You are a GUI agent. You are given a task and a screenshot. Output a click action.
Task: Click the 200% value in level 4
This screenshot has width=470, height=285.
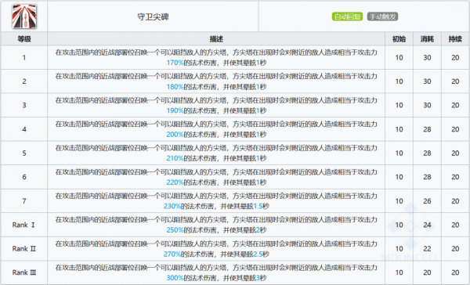coord(175,135)
